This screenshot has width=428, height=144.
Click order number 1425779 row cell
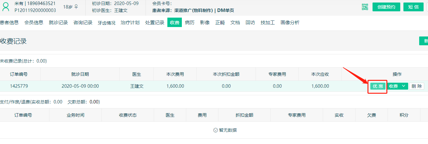(x=19, y=86)
